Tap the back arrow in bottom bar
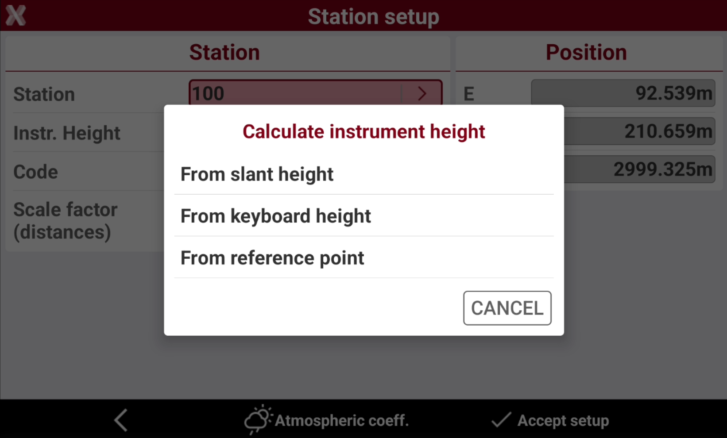Screen dimensions: 727x438 click(121, 420)
